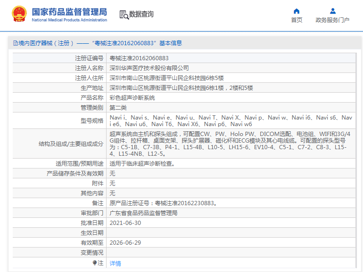The width and height of the screenshot is (363, 272).
Task: Click the 超声系统由主机和探头组成 description cell
Action: coord(231,144)
